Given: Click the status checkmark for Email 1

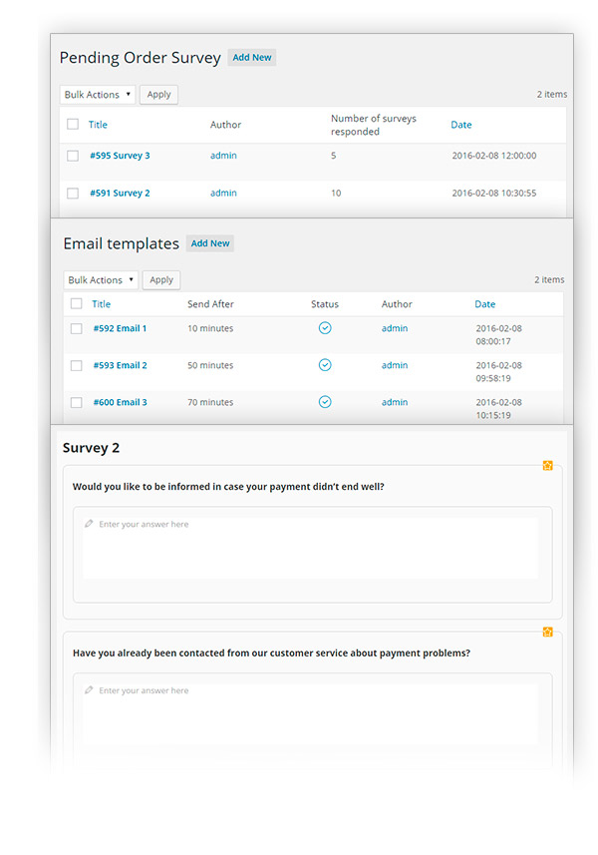Looking at the screenshot, I should pos(325,328).
